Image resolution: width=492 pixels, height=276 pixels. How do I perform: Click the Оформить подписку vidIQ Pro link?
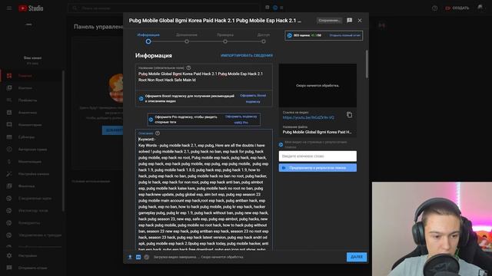click(241, 120)
